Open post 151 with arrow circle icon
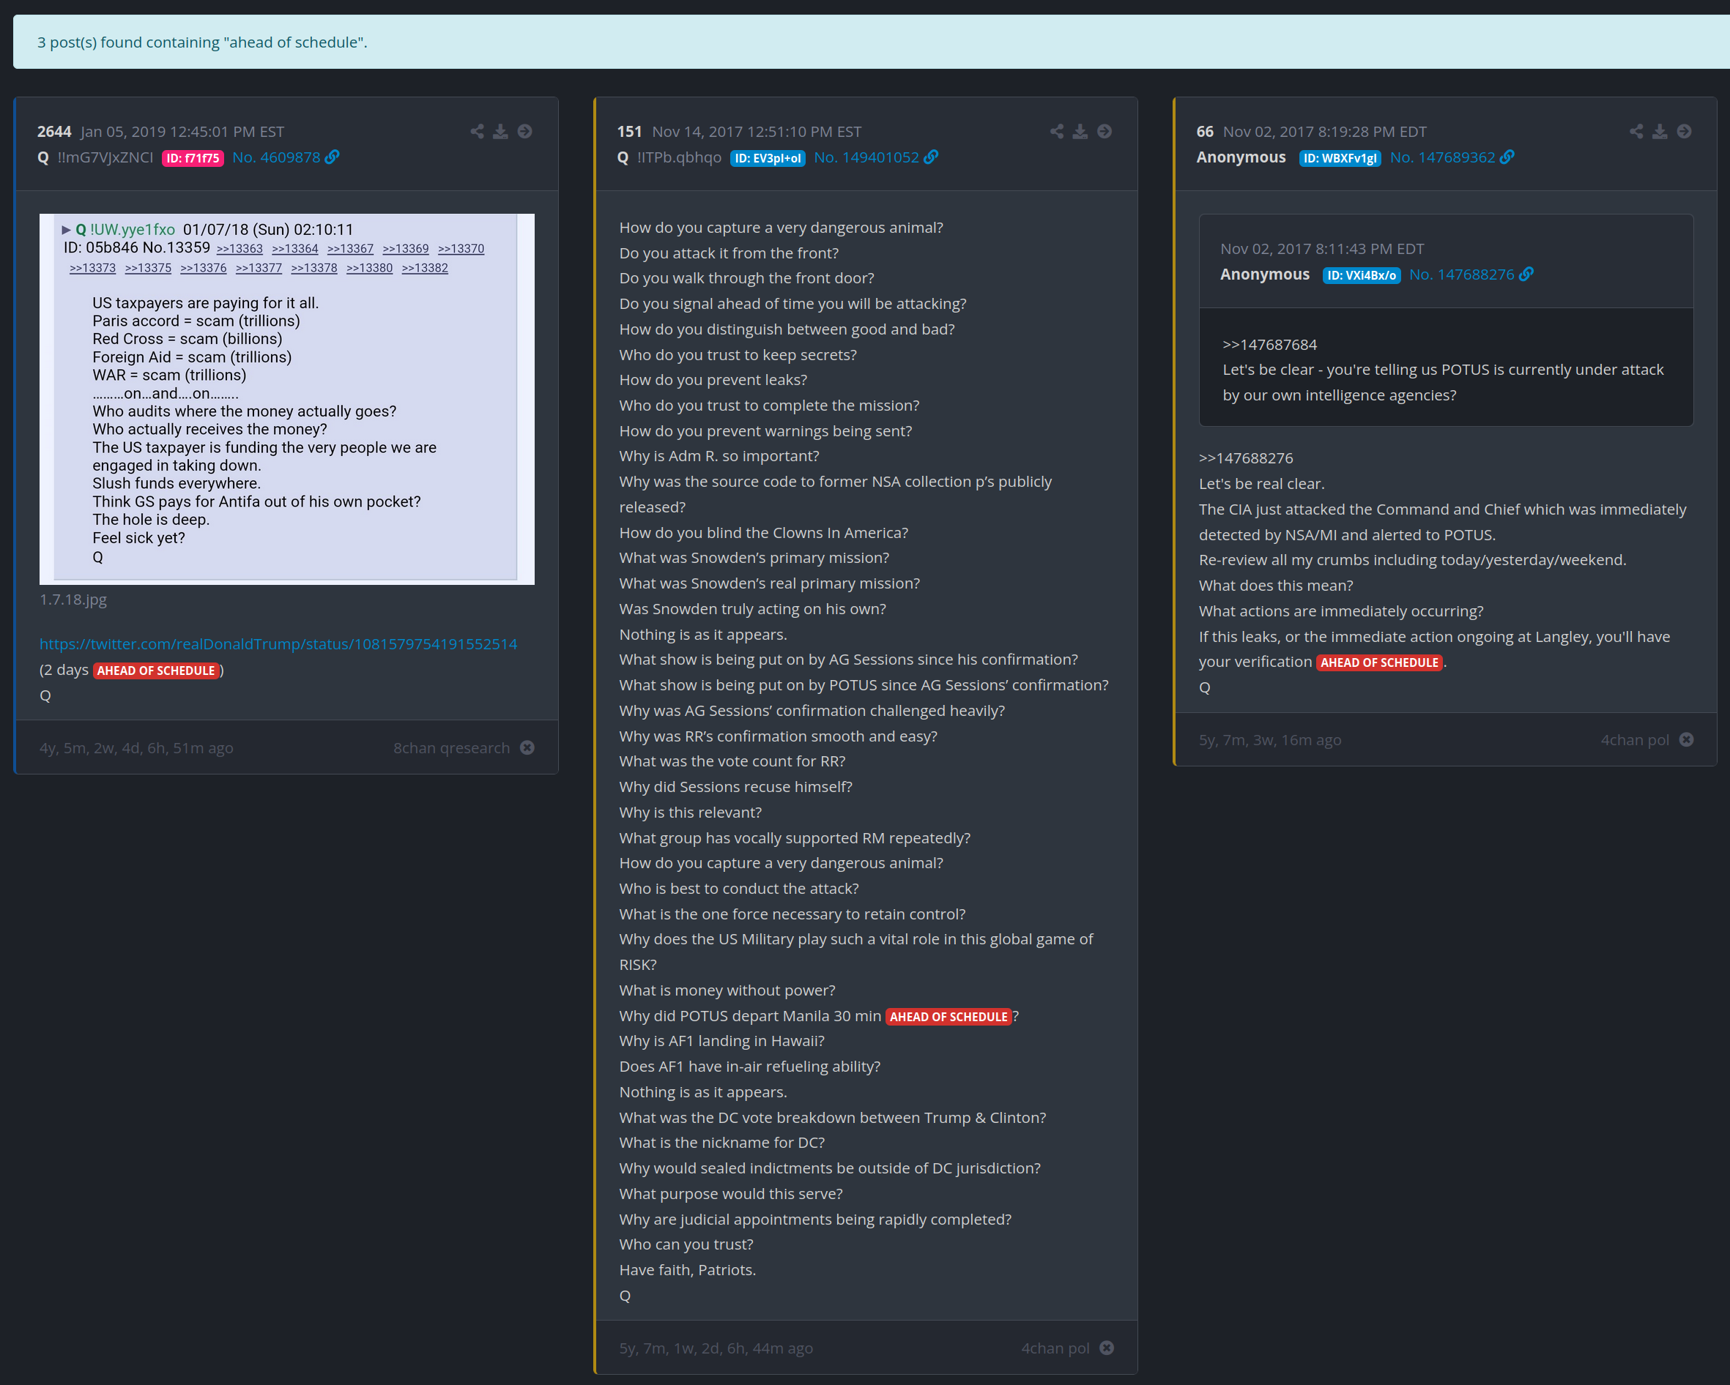Screen dimensions: 1730x1385 click(1105, 132)
